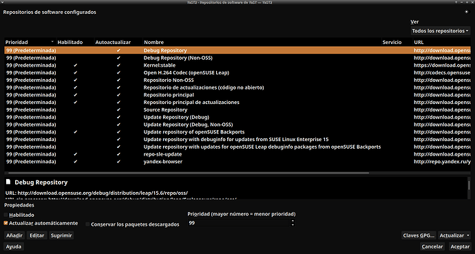
Task: Click the Prioridad number input field
Action: tap(239, 223)
